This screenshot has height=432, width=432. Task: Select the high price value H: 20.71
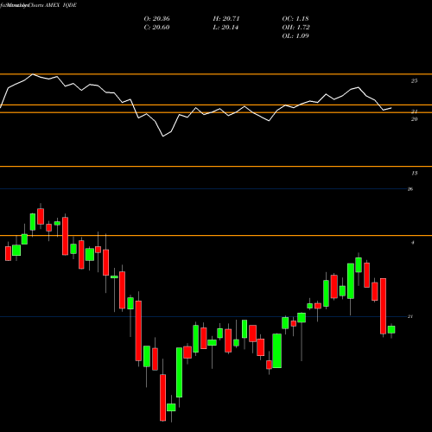(226, 19)
